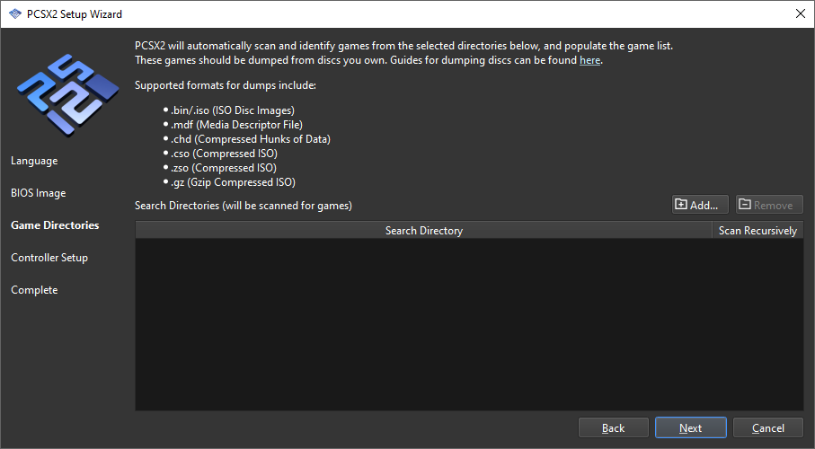Click the PCSX2 icon in the title bar
Viewport: 815px width, 449px height.
click(14, 14)
